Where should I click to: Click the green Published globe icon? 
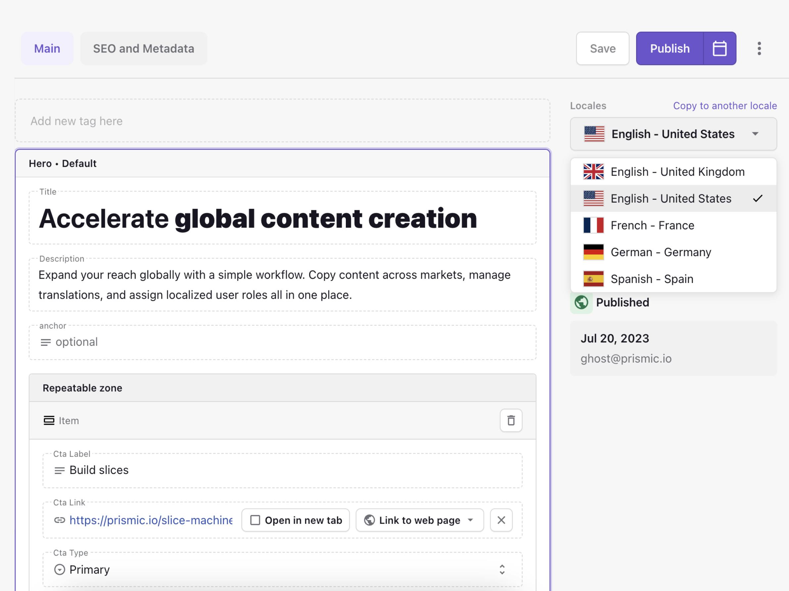(581, 302)
